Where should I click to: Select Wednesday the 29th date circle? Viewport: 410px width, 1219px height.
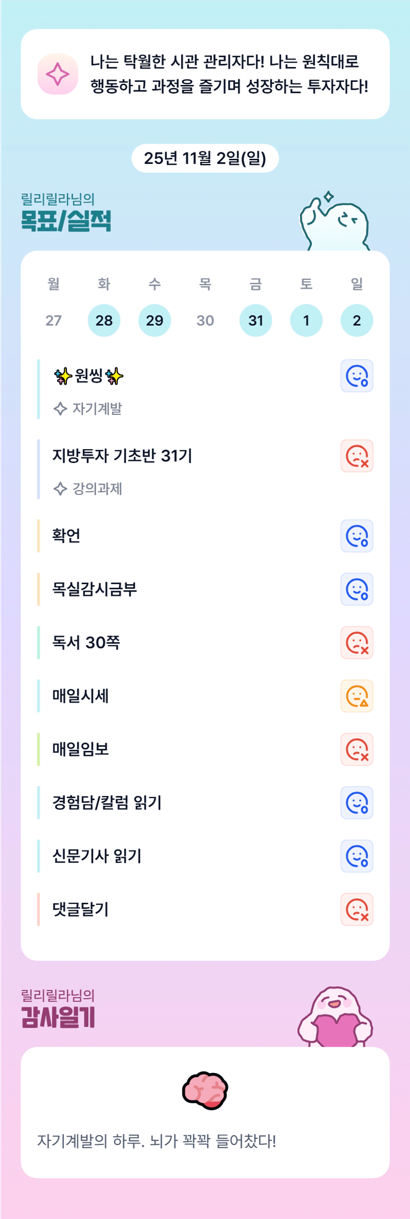click(x=155, y=320)
